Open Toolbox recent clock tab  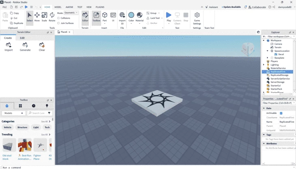[x=34, y=106]
